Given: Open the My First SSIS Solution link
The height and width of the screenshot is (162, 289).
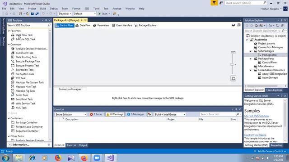Looking at the screenshot, I should pos(256,116).
